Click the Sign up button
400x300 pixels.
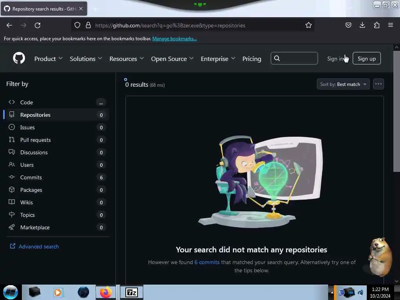coord(366,59)
